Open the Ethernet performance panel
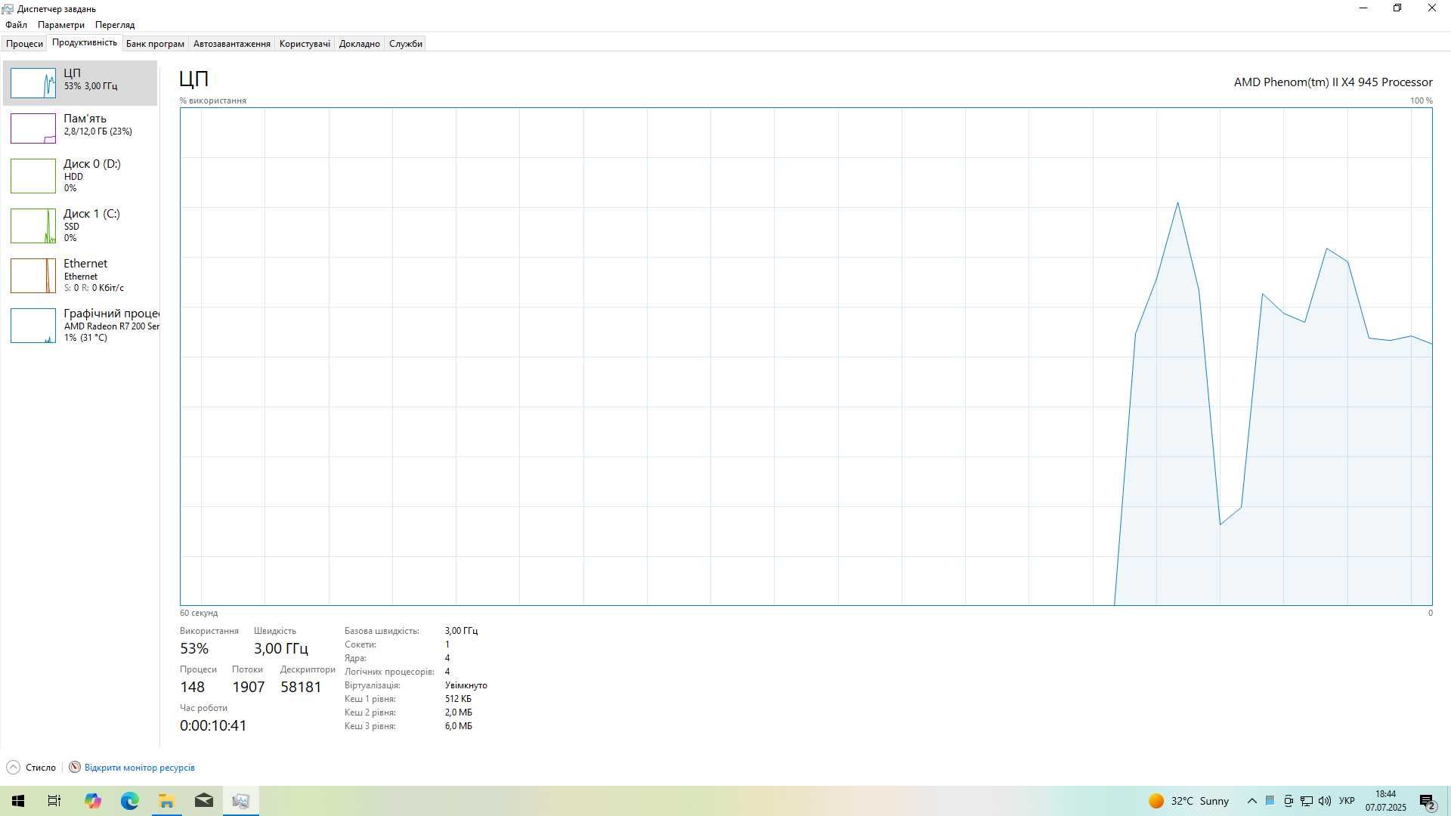The width and height of the screenshot is (1451, 816). 80,275
